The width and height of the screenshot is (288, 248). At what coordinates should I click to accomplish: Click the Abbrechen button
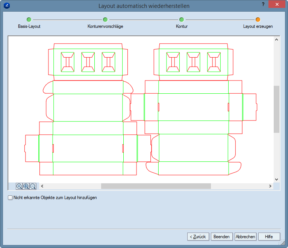pyautogui.click(x=246, y=237)
